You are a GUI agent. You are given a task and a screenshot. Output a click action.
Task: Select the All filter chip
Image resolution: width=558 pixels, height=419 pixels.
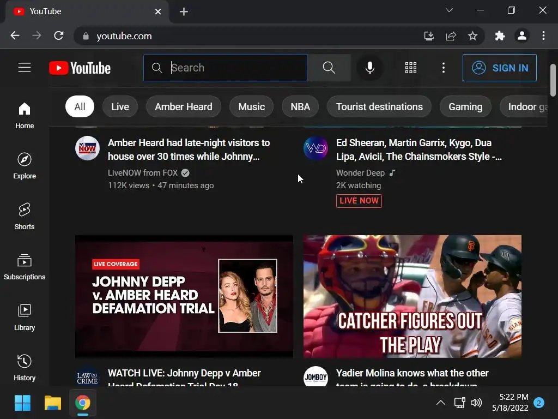click(80, 106)
